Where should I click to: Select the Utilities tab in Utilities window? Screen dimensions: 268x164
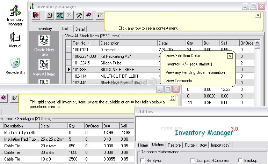coord(158,145)
